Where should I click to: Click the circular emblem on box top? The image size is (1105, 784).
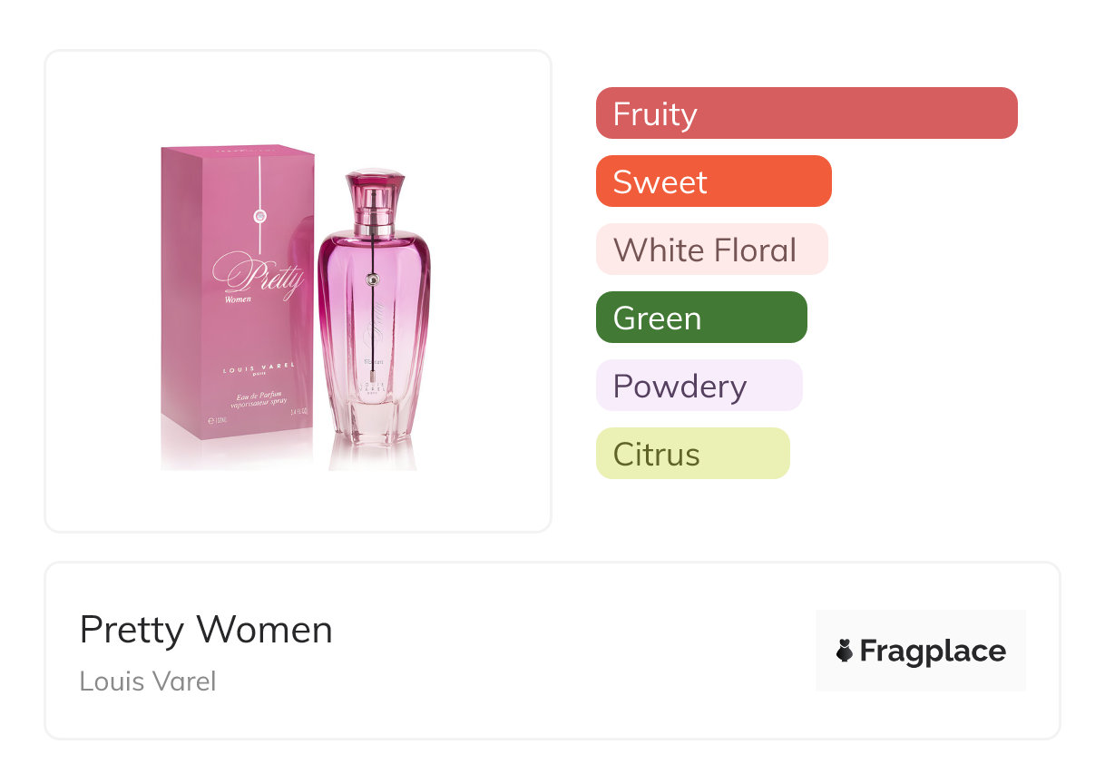pos(260,216)
